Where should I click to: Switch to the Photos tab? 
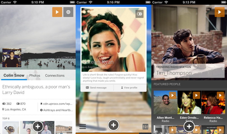tap(35, 75)
